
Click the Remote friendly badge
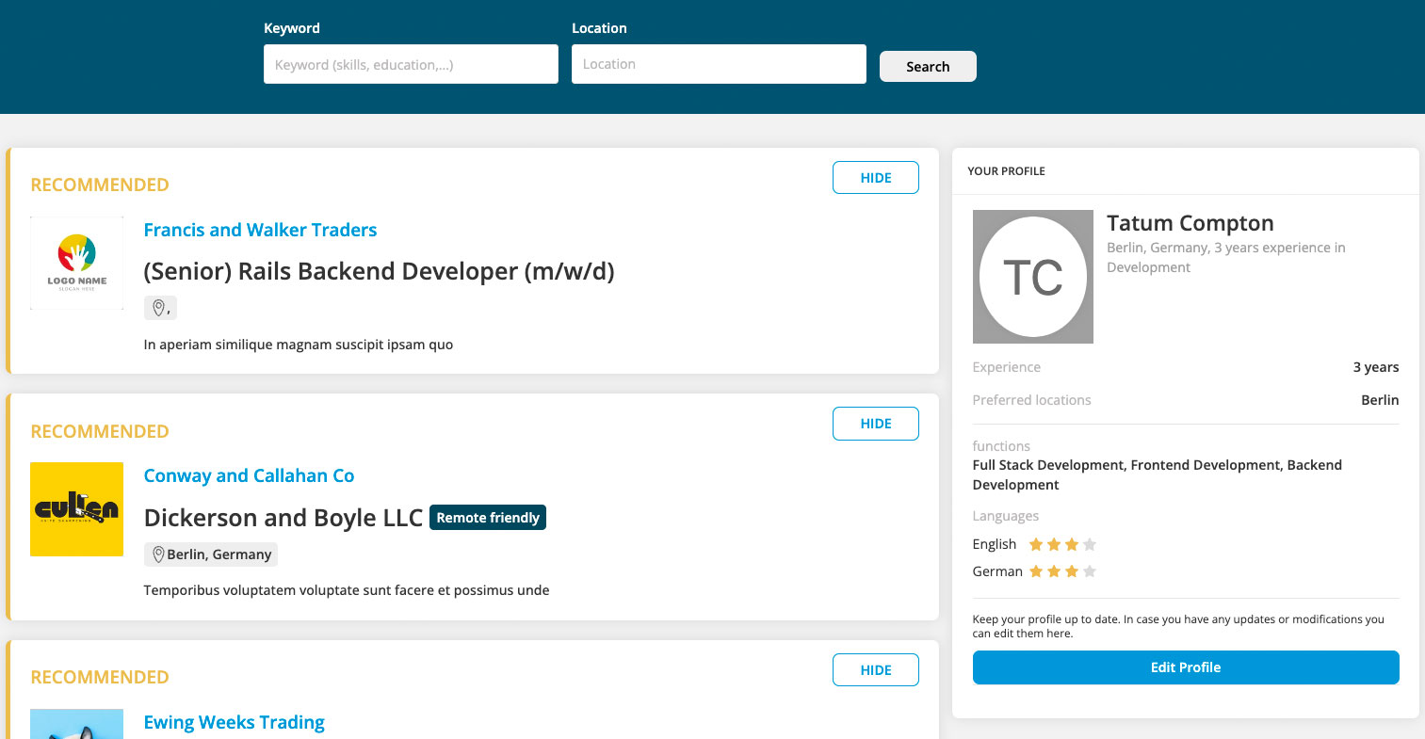click(x=488, y=518)
